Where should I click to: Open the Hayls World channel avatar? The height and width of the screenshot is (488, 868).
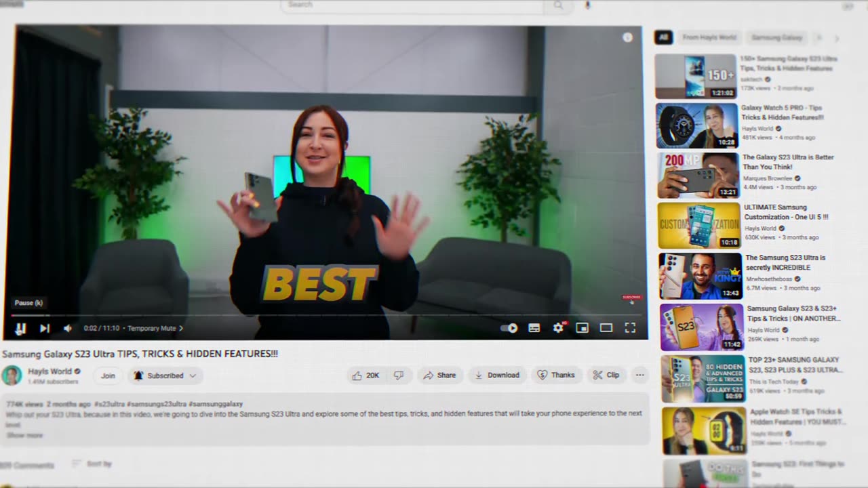click(x=12, y=375)
